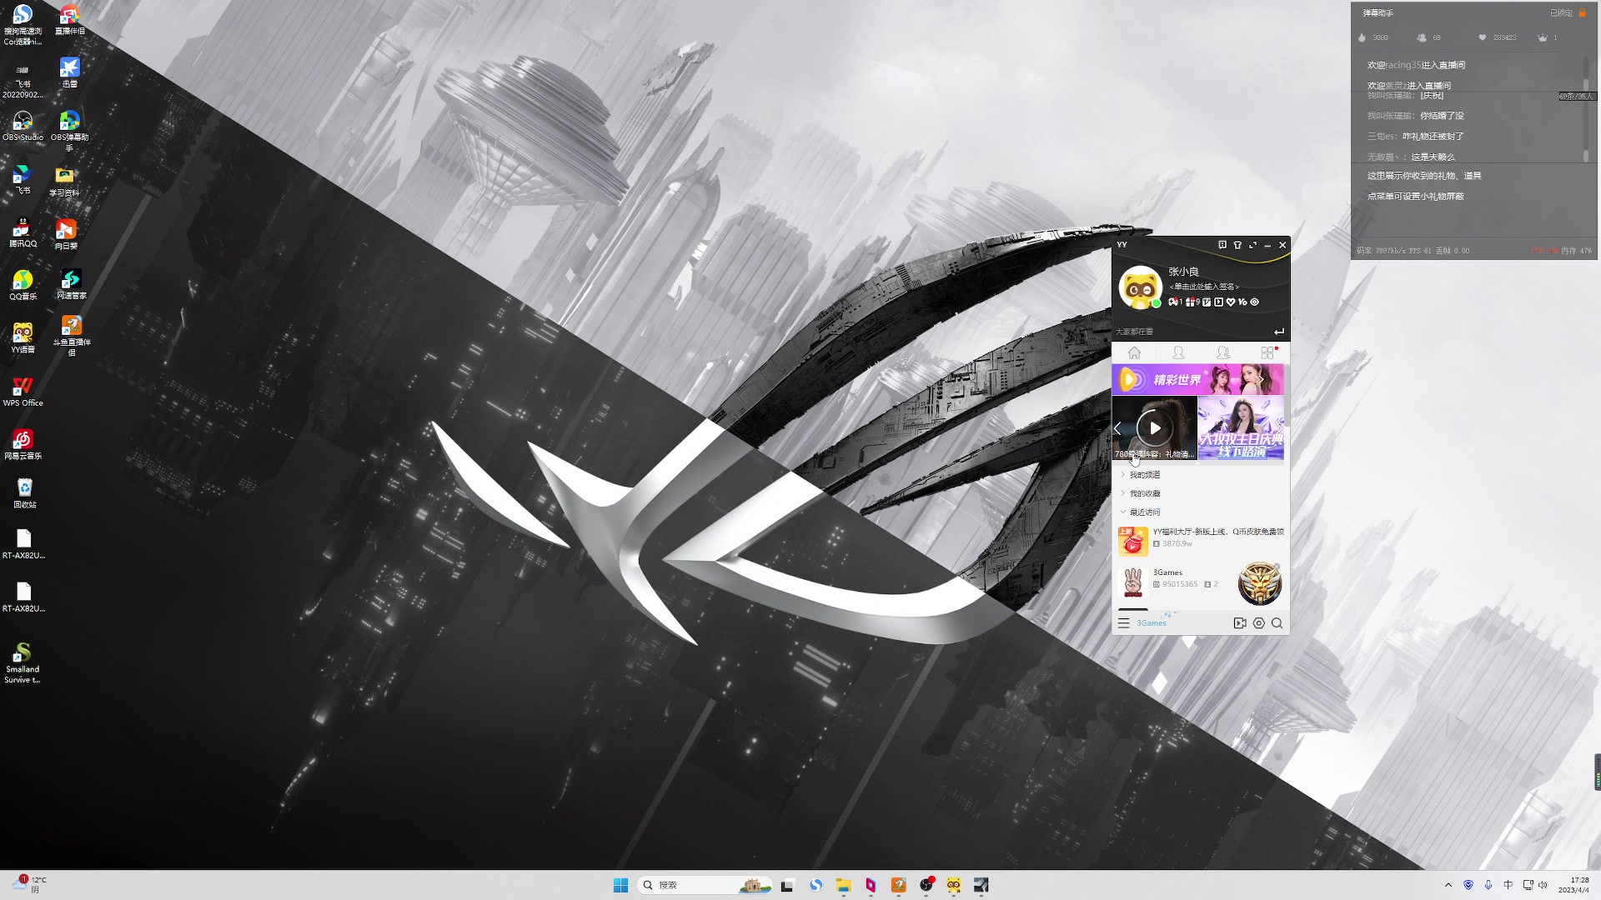Click the crown icon in 弹幕助手
The width and height of the screenshot is (1601, 900).
(x=1543, y=37)
